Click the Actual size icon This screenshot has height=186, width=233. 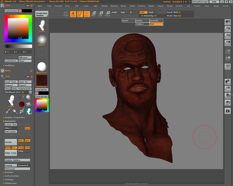(228, 36)
